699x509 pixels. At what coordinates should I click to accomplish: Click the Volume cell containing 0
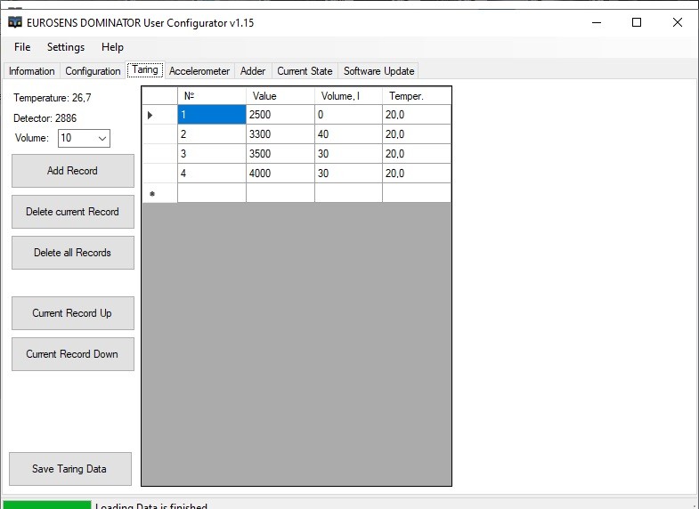[348, 115]
